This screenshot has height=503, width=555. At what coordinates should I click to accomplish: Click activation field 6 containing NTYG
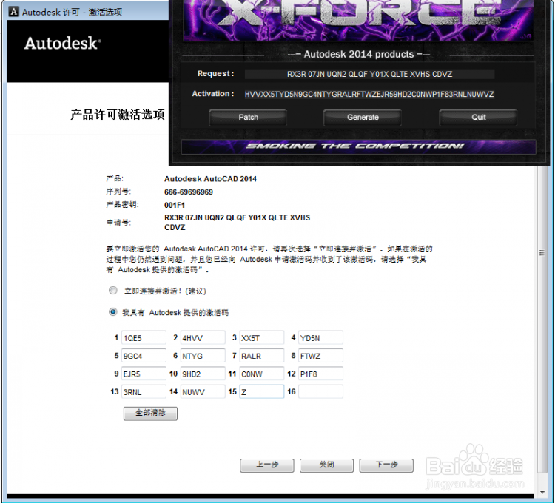(203, 356)
